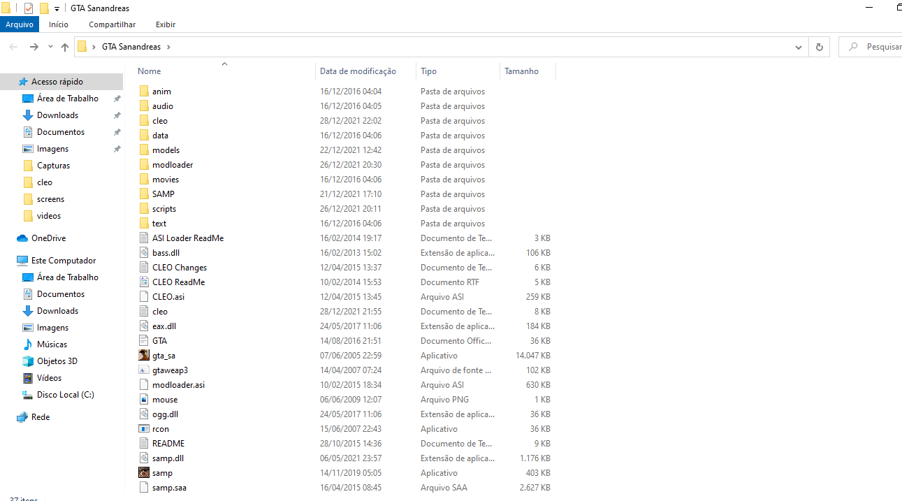Image resolution: width=902 pixels, height=501 pixels.
Task: Click the gta_sa application icon
Action: pos(144,356)
